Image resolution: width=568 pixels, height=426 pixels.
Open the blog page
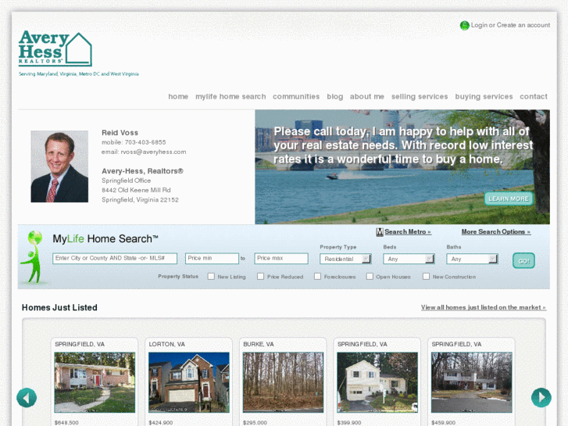tap(334, 96)
